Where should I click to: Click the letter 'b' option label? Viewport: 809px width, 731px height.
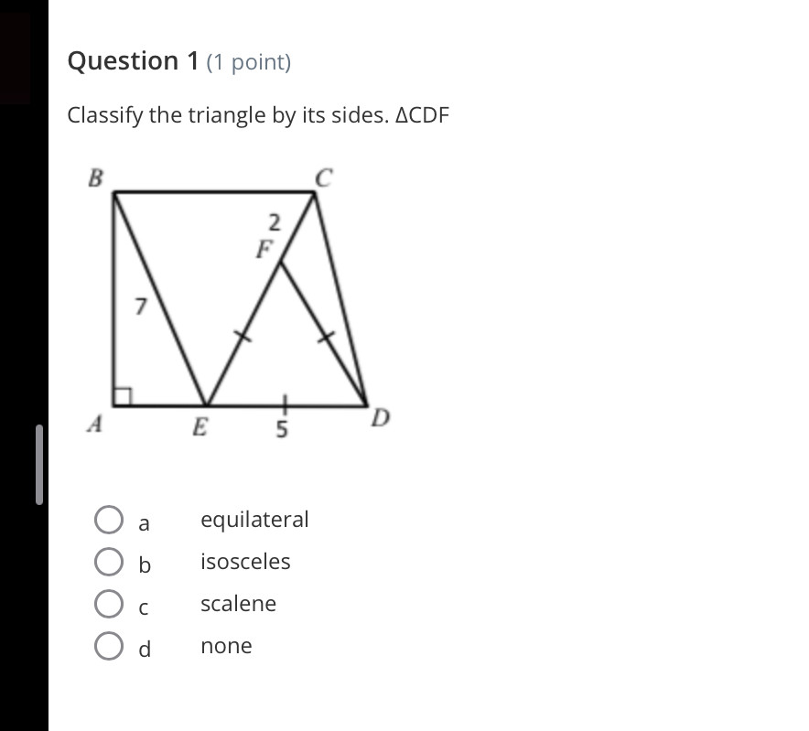[x=144, y=564]
